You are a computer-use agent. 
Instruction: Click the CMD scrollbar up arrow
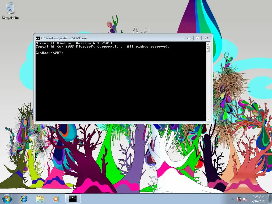click(x=208, y=44)
